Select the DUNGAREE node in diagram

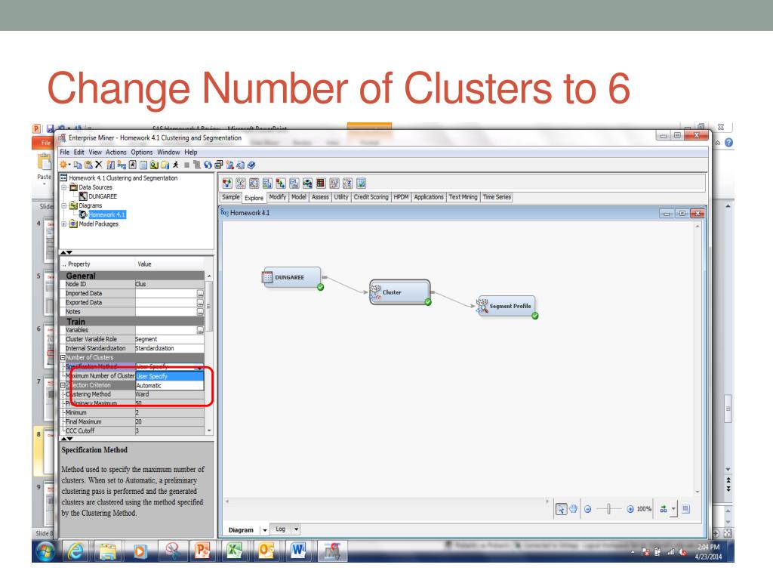[x=291, y=278]
